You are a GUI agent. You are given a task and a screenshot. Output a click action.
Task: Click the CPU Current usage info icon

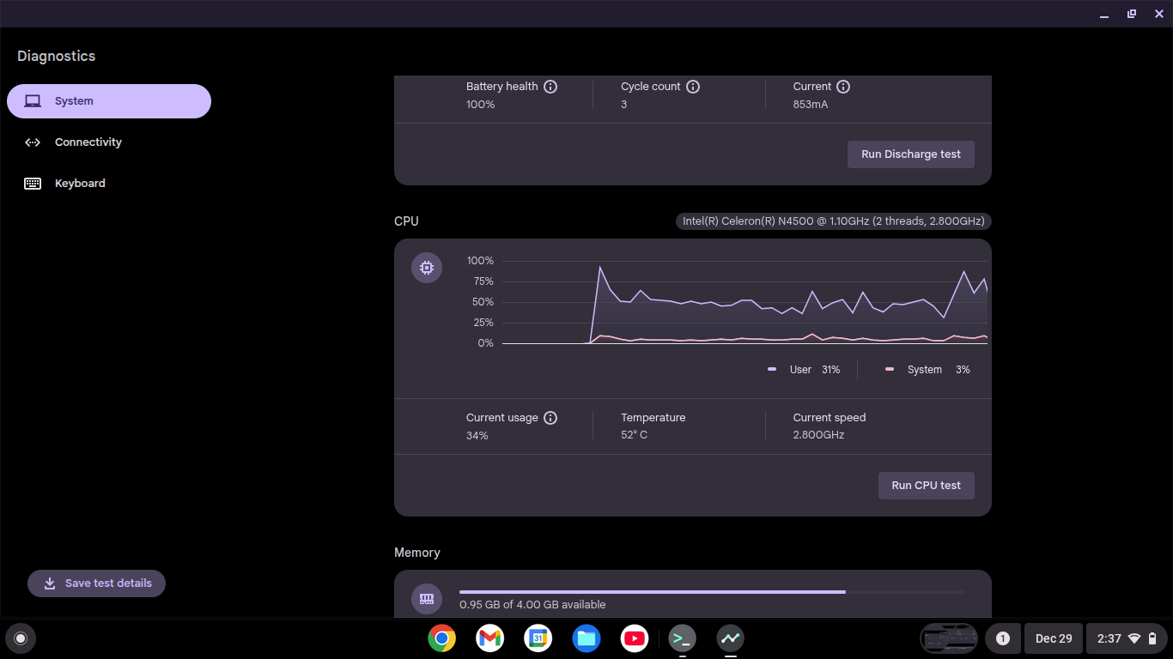[x=550, y=418]
